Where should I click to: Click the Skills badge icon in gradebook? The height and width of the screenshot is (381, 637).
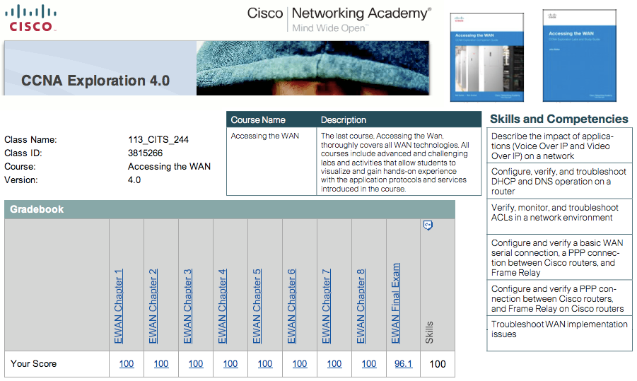pos(428,225)
